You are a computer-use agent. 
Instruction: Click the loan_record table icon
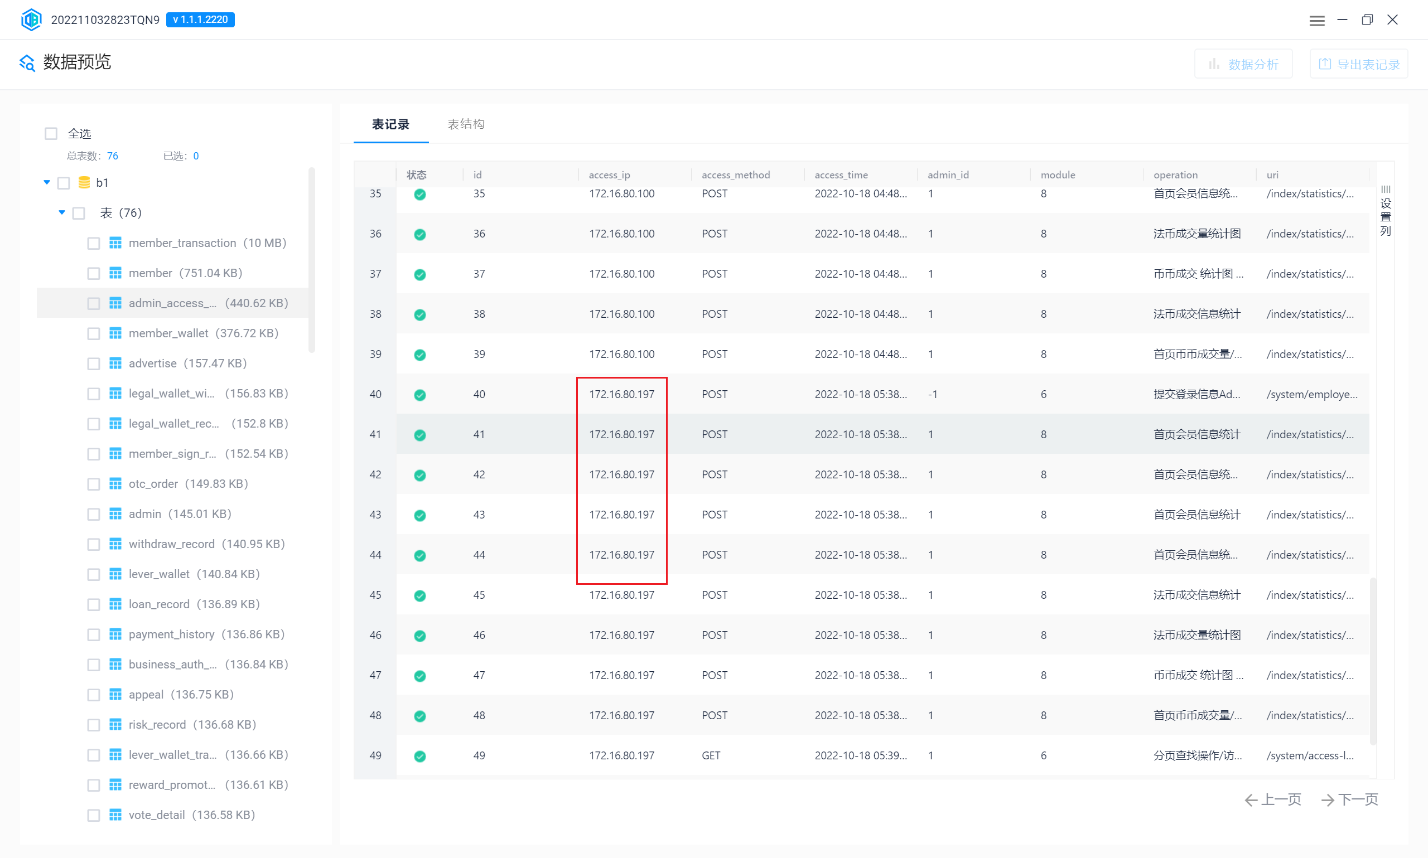(x=115, y=604)
